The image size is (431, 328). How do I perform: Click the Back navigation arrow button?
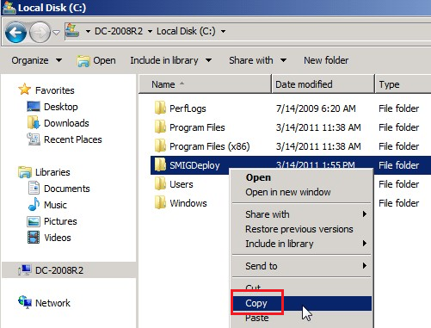tap(15, 32)
